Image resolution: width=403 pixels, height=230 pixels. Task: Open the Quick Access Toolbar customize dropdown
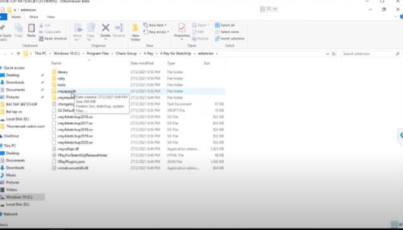(15, 10)
